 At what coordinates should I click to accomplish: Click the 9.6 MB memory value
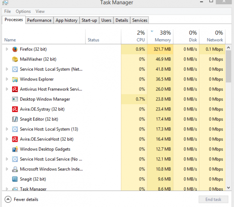pos(164,179)
